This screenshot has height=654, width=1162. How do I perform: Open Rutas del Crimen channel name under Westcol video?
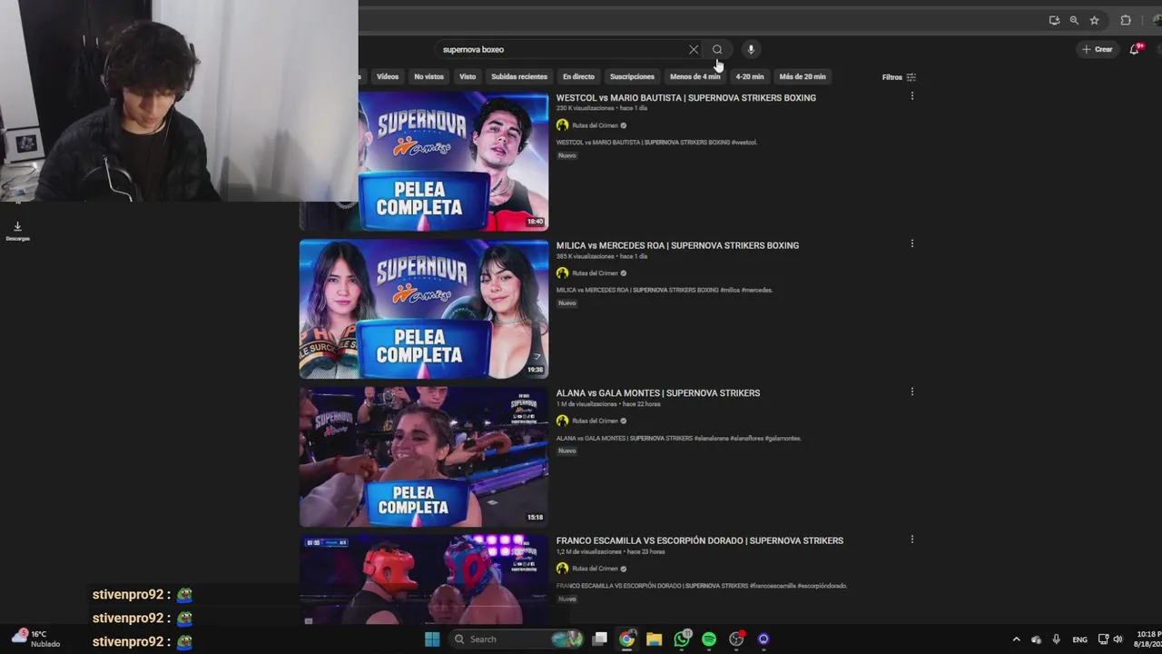point(595,125)
